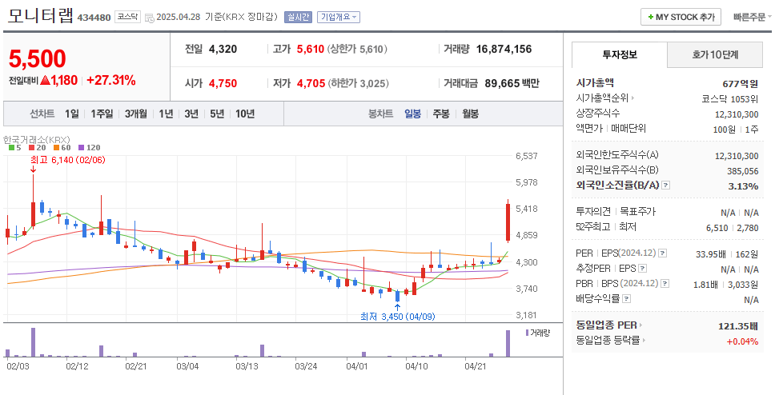Viewport: 775px width, 395px height.
Task: Click the orange 60-day moving average legend swatch
Action: coord(57,147)
